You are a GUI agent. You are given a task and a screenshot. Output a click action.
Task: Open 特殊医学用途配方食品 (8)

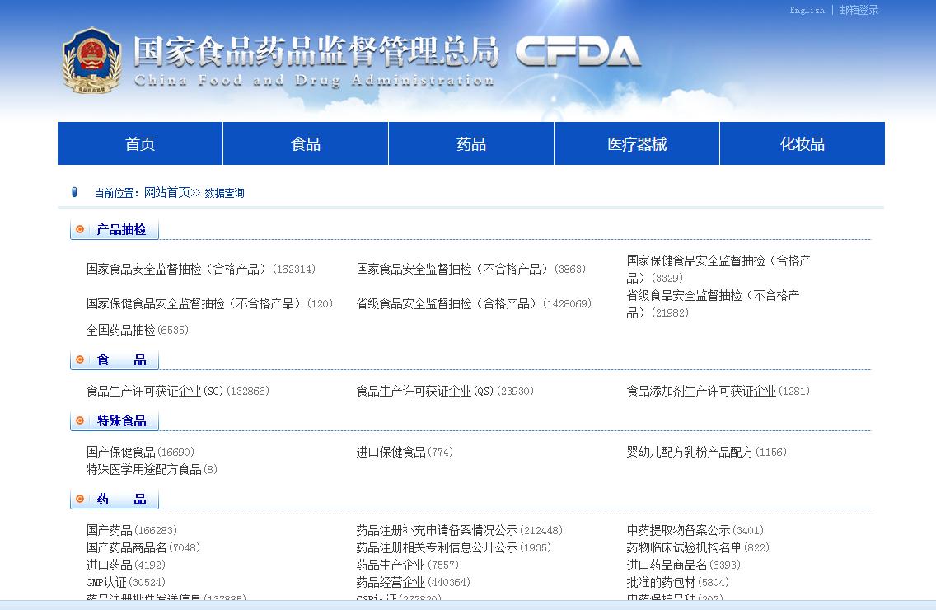pos(152,469)
